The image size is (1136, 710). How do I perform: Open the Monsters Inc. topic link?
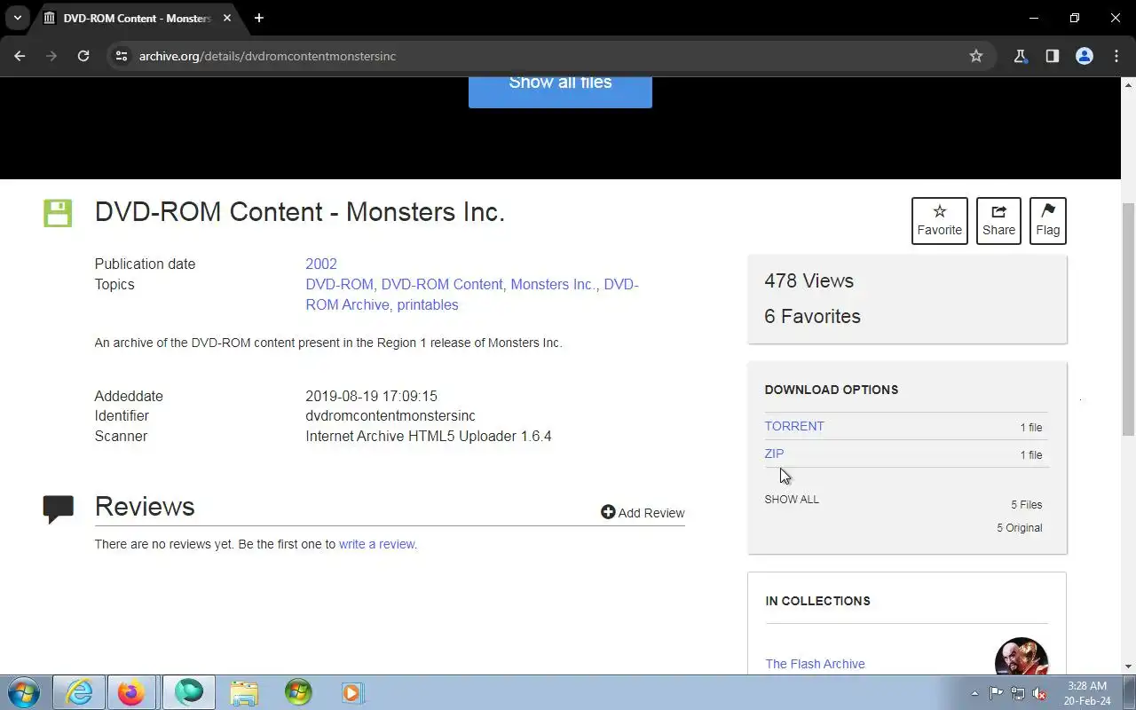click(x=552, y=284)
